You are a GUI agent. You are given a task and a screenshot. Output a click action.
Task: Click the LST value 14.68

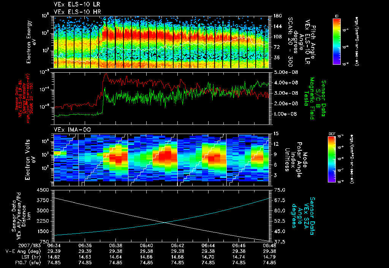(177, 257)
